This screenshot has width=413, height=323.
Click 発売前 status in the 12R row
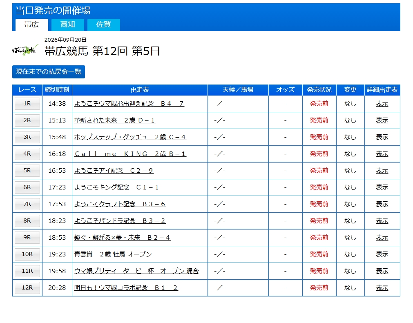pyautogui.click(x=319, y=288)
